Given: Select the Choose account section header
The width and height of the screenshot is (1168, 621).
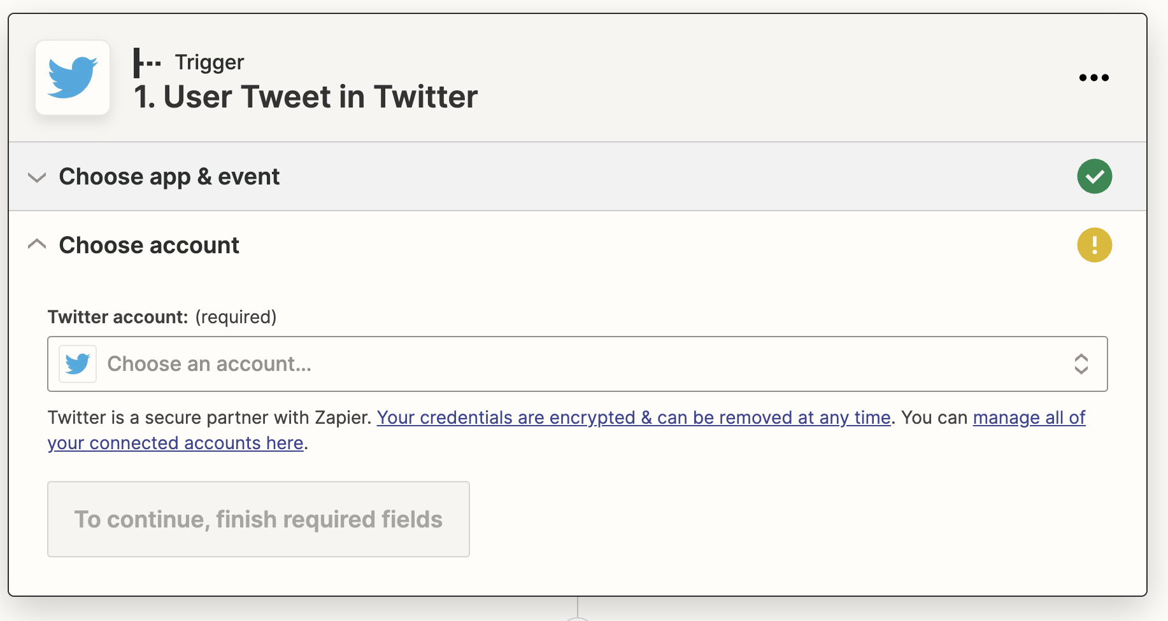Looking at the screenshot, I should pos(578,245).
